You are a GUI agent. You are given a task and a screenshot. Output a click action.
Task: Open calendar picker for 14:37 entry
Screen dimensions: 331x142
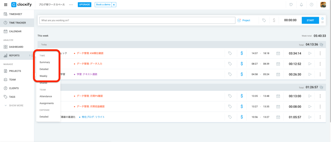[278, 53]
